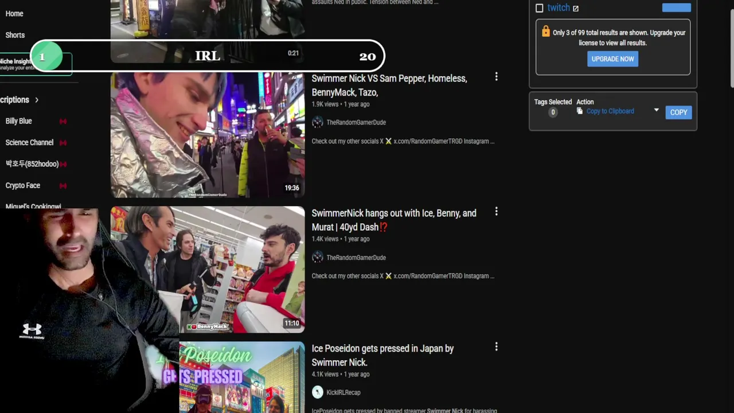This screenshot has height=413, width=734.
Task: Click the UPGRADE NOW button
Action: click(x=612, y=59)
